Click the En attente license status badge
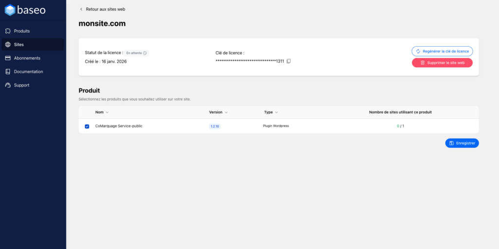 (x=136, y=53)
